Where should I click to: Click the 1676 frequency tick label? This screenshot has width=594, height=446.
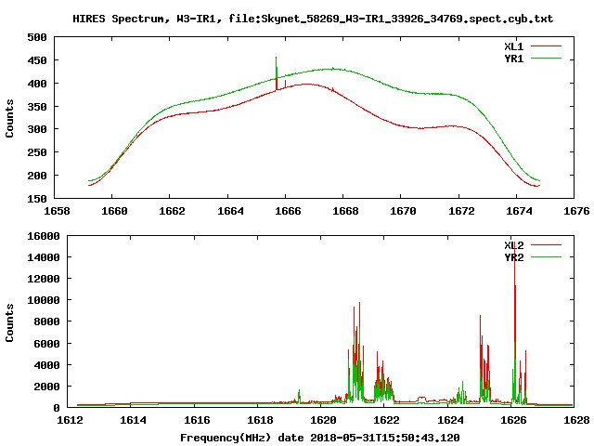tap(576, 211)
